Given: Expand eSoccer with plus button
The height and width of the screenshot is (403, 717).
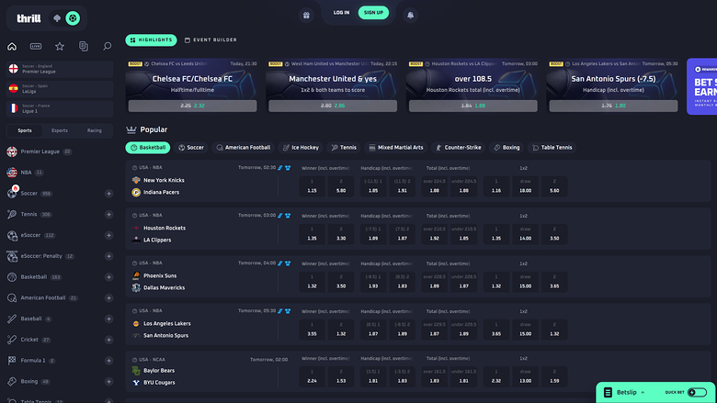Looking at the screenshot, I should click(x=108, y=236).
